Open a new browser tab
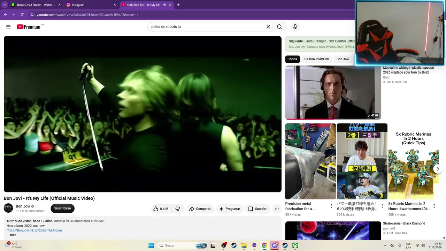Screen dimensions: 446x251 click(178, 5)
